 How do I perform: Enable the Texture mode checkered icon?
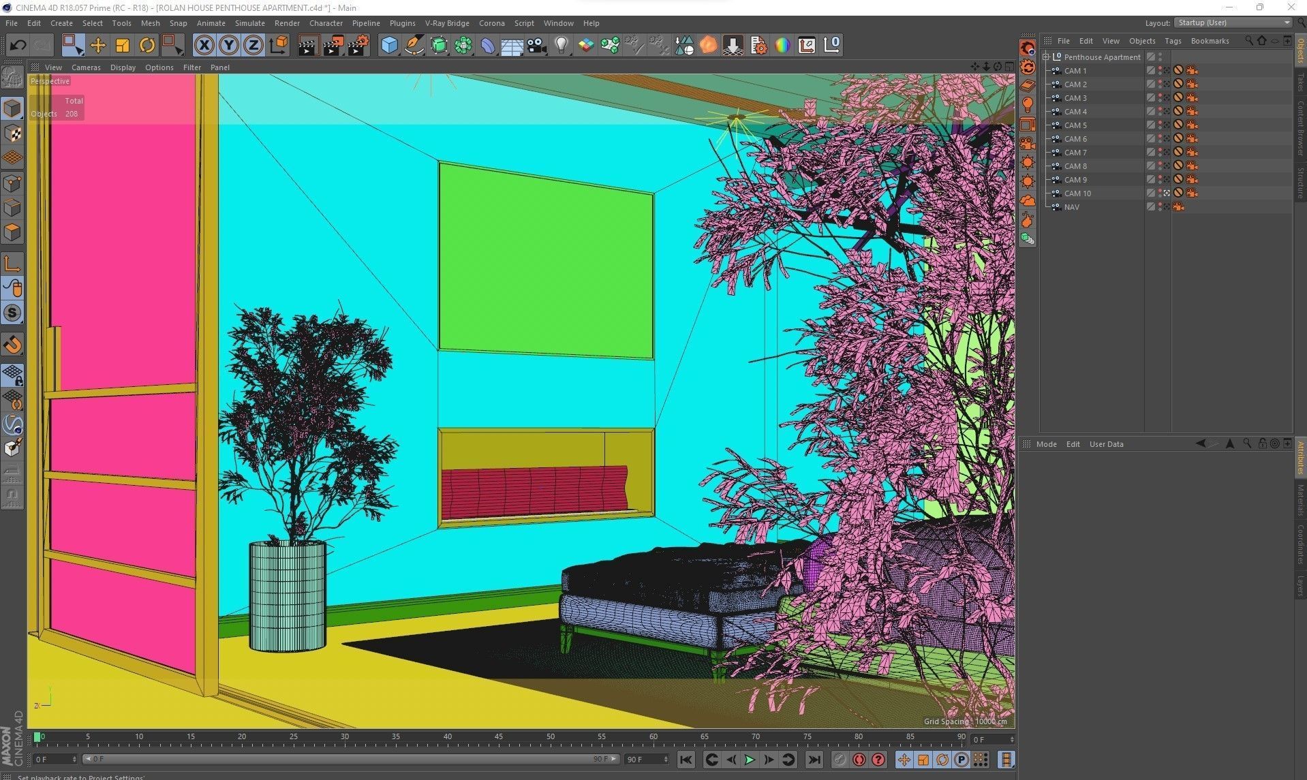12,134
